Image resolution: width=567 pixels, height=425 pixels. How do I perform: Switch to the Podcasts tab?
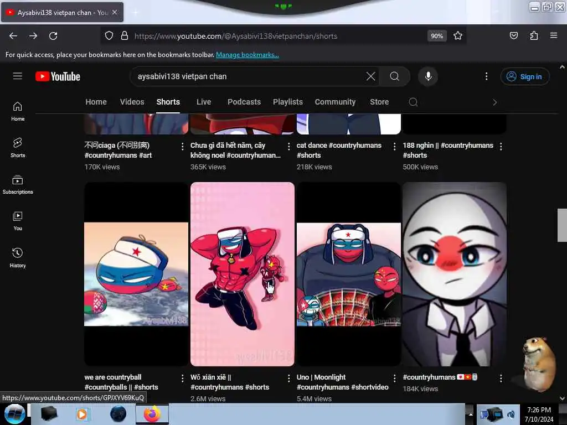point(244,102)
